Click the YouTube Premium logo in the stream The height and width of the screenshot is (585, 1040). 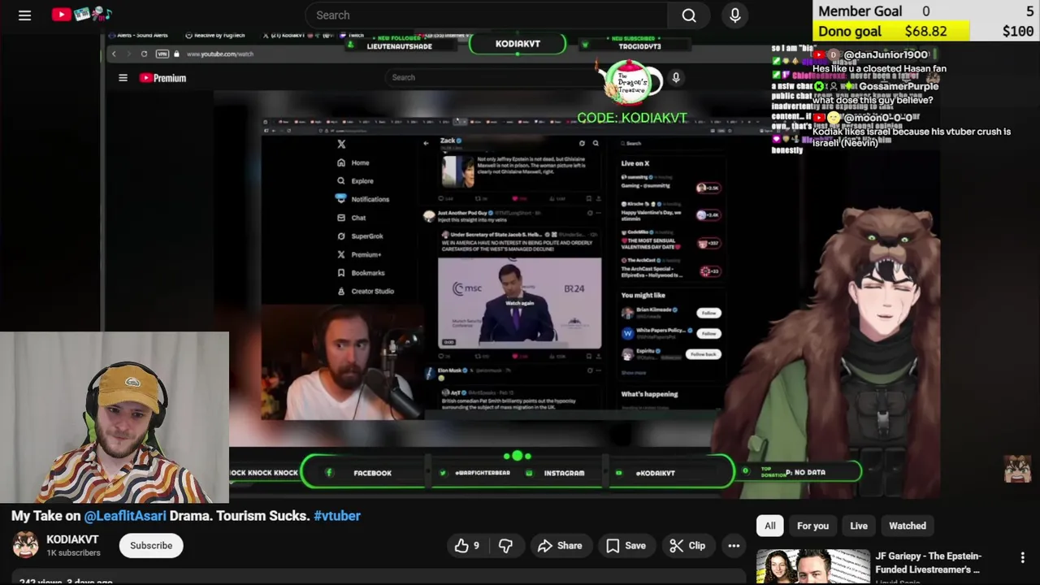(162, 78)
